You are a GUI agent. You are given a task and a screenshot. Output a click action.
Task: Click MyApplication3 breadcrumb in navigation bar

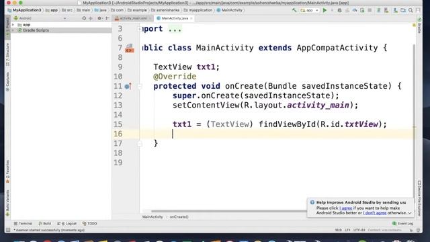point(25,10)
